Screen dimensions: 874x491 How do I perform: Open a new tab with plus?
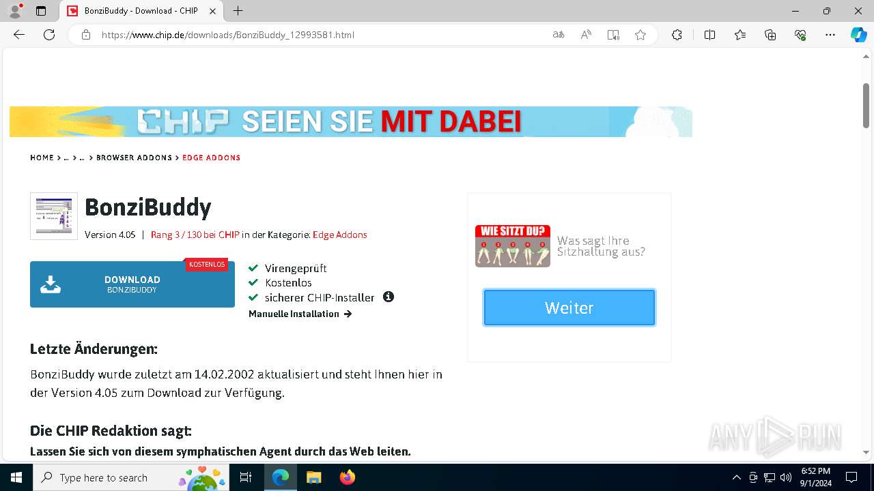[238, 11]
